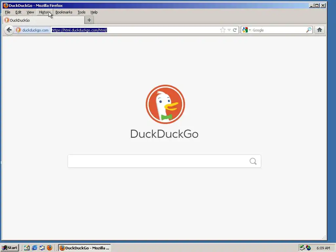Click the DuckDuckGo wordmark text on the page
Image resolution: width=336 pixels, height=252 pixels.
164,134
